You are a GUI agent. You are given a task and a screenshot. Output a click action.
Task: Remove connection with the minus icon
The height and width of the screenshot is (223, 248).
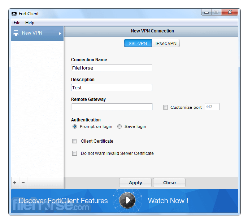(23, 183)
